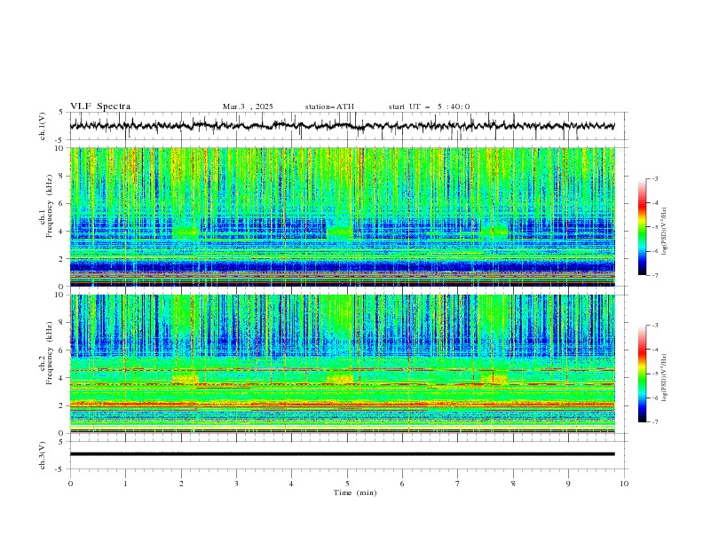Click the ch.2 yellow burst near minute 5
The image size is (703, 543).
(340, 378)
